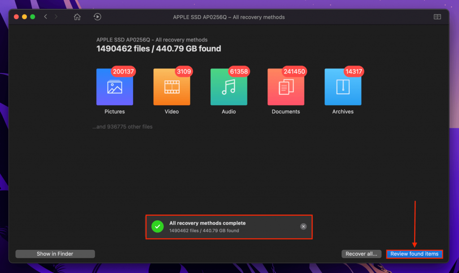This screenshot has width=459, height=273.
Task: Click the 14317 badge on Archives
Action: [x=354, y=71]
